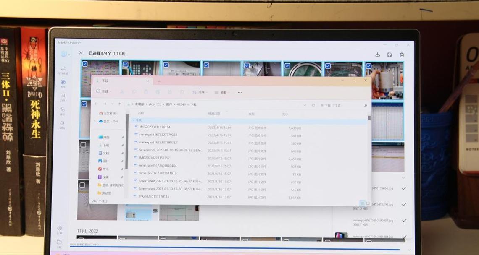Open the 新建 dropdown in Explorer
479x255 pixels.
tap(103, 91)
